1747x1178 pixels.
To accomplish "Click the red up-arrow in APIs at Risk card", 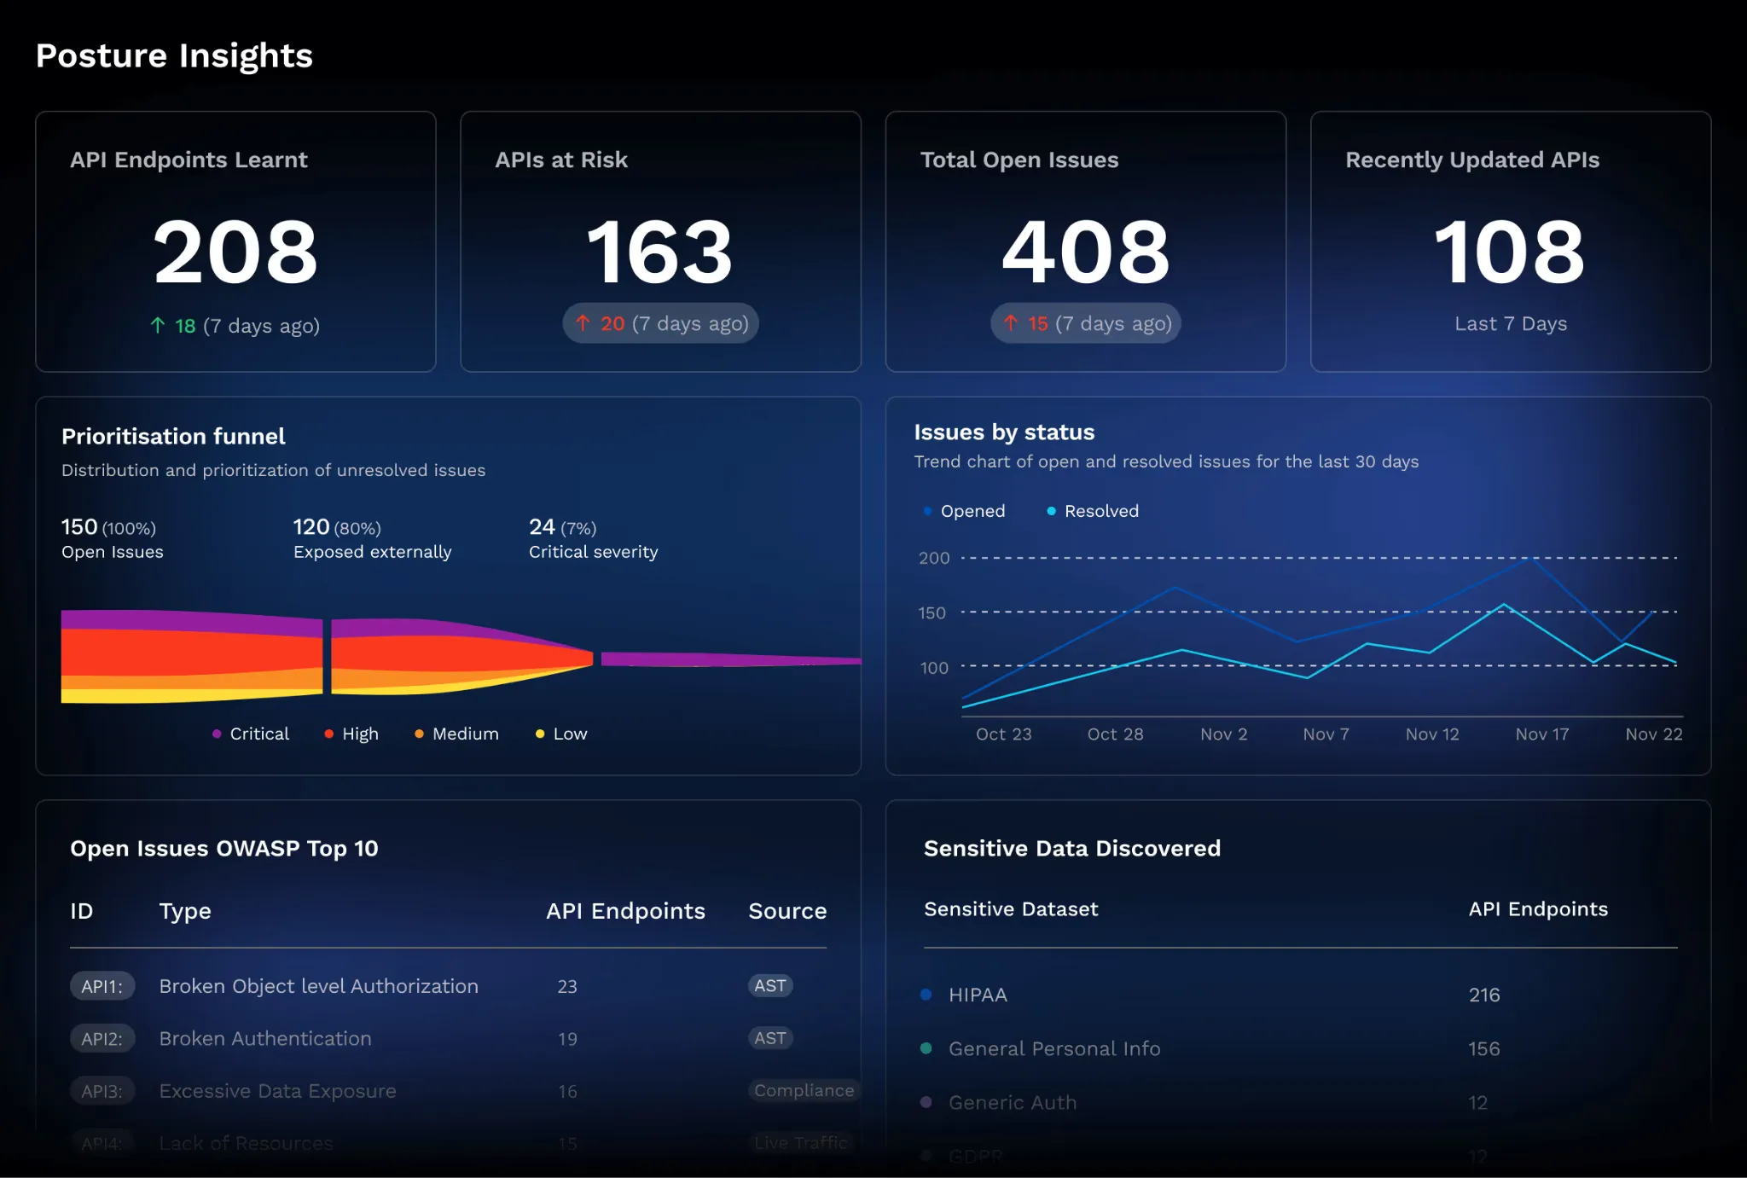I will pyautogui.click(x=583, y=322).
